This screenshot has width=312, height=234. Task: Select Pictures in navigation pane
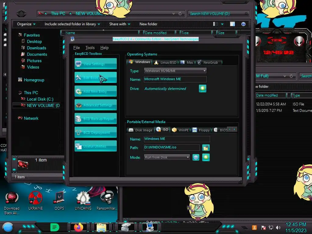pos(34,61)
